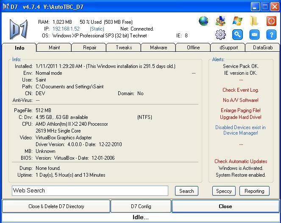The width and height of the screenshot is (281, 223).
Task: Click the Windows flag logo icon
Action: 237,21
